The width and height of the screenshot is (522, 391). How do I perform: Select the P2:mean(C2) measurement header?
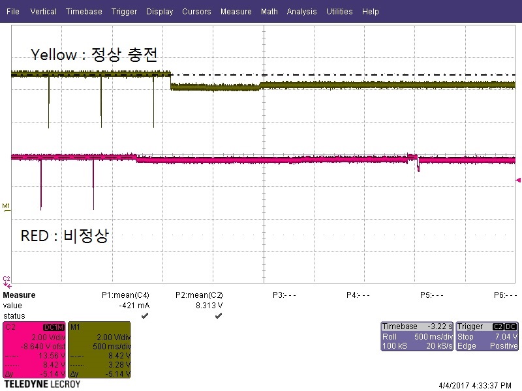[x=199, y=295]
